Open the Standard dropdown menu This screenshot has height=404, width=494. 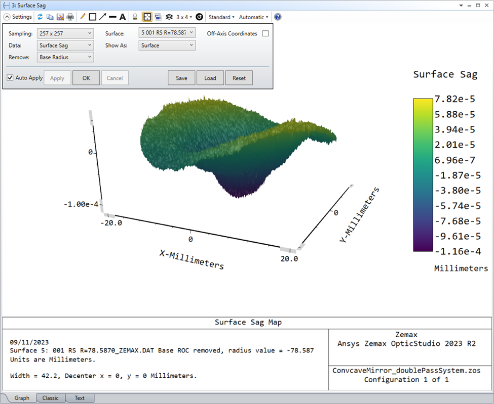[x=221, y=17]
